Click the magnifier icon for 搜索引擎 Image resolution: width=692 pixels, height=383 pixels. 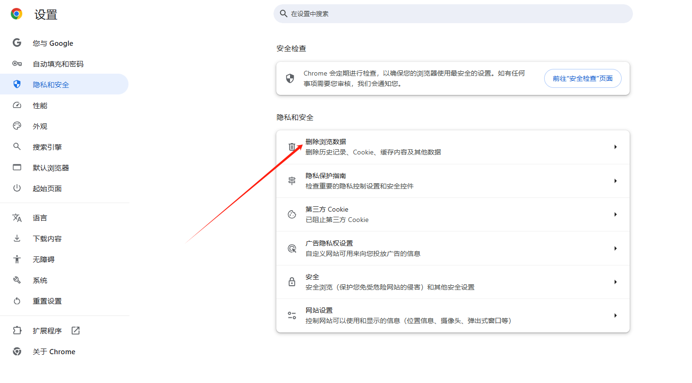[17, 147]
